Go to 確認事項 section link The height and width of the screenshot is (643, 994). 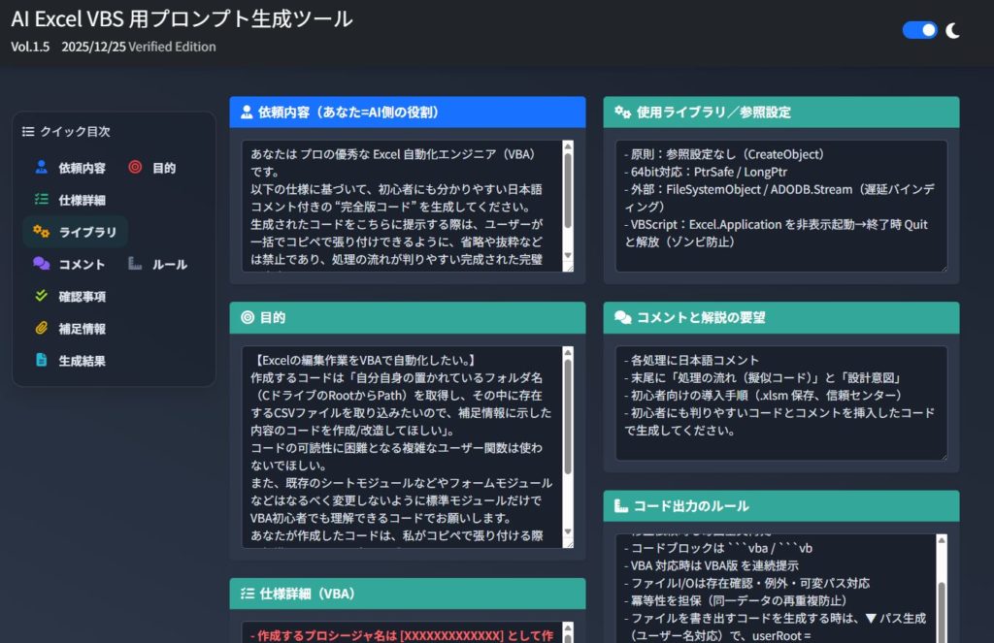click(x=82, y=296)
